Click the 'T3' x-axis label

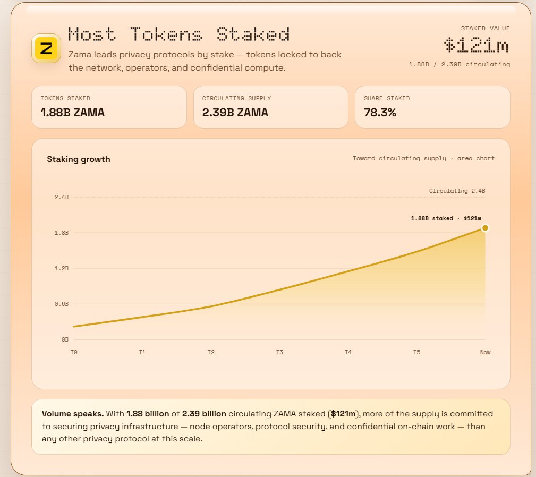coord(279,352)
